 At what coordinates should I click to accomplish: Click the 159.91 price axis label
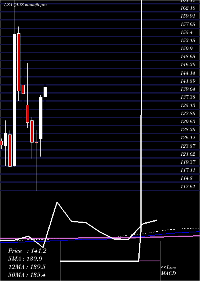(188, 16)
